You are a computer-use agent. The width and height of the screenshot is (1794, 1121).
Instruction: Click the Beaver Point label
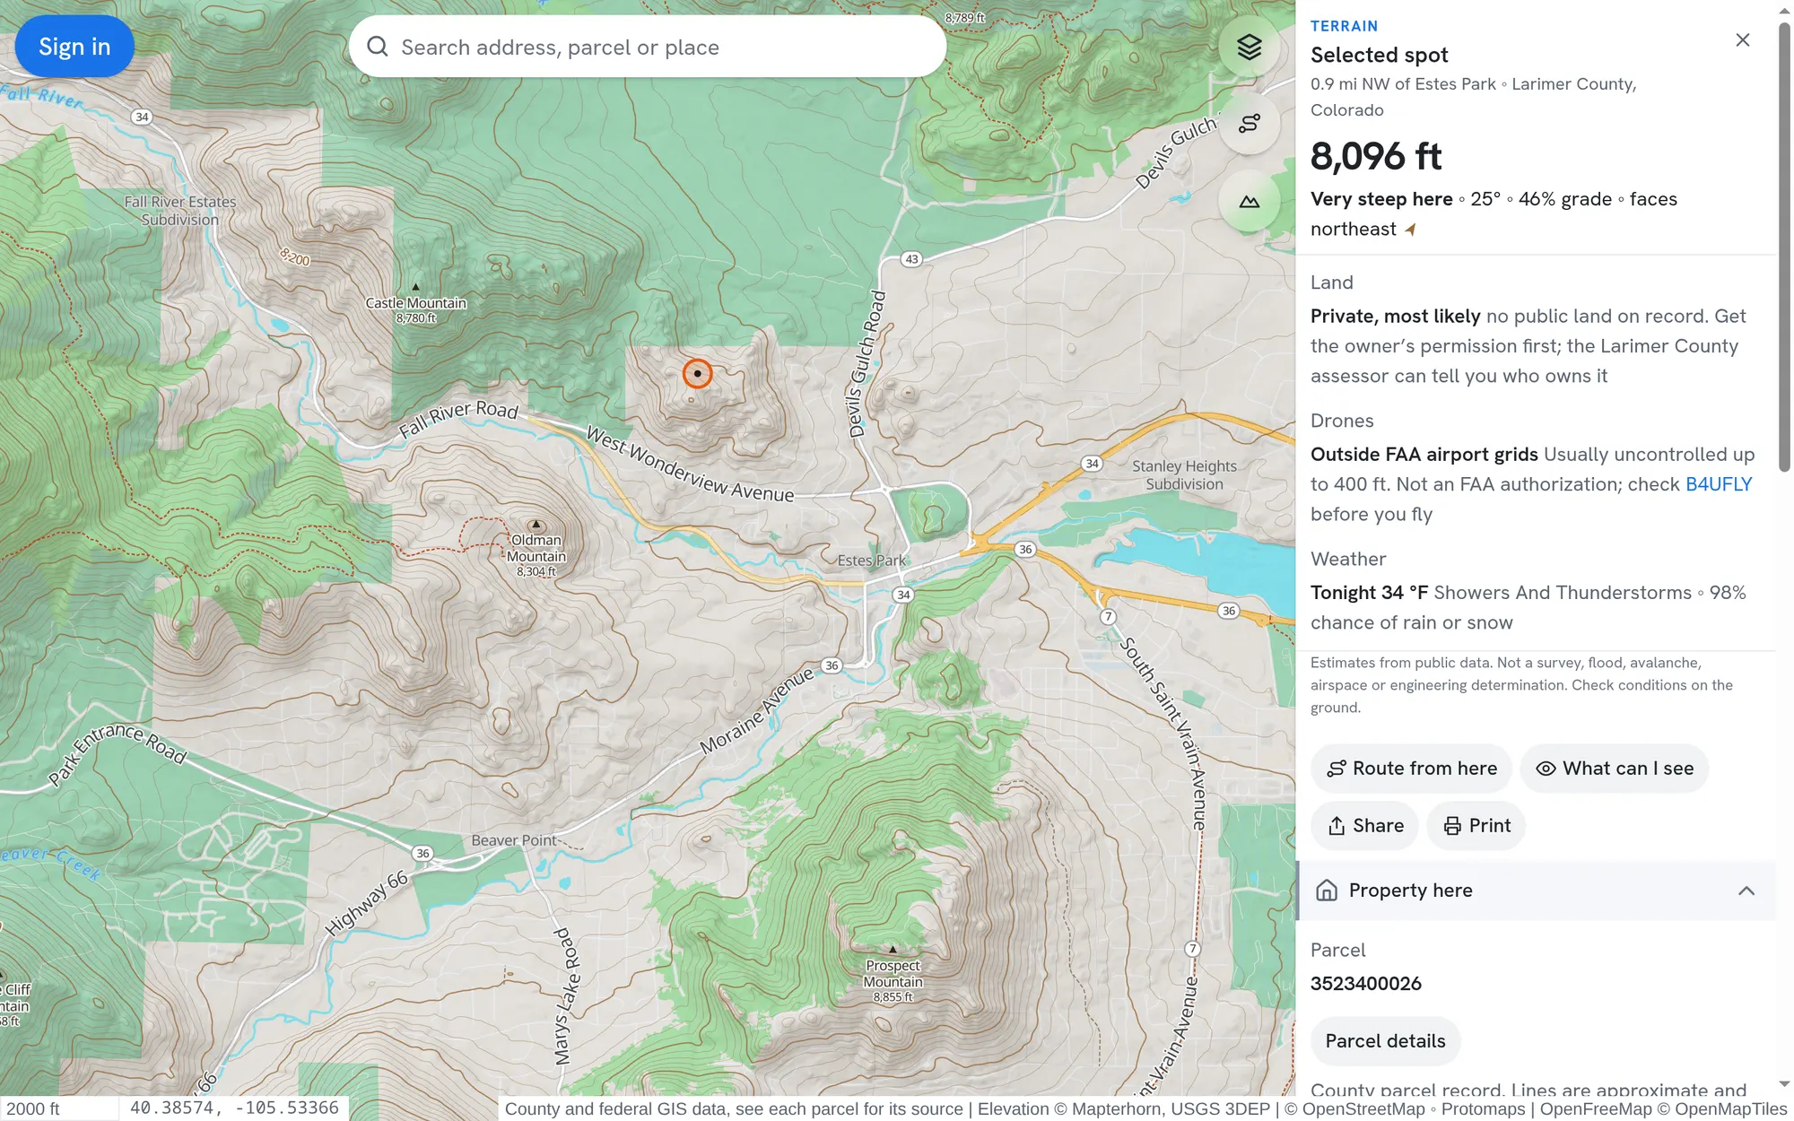tap(513, 840)
